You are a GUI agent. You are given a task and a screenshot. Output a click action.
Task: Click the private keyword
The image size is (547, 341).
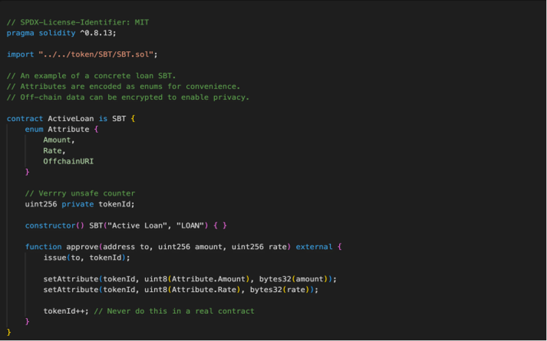point(77,204)
